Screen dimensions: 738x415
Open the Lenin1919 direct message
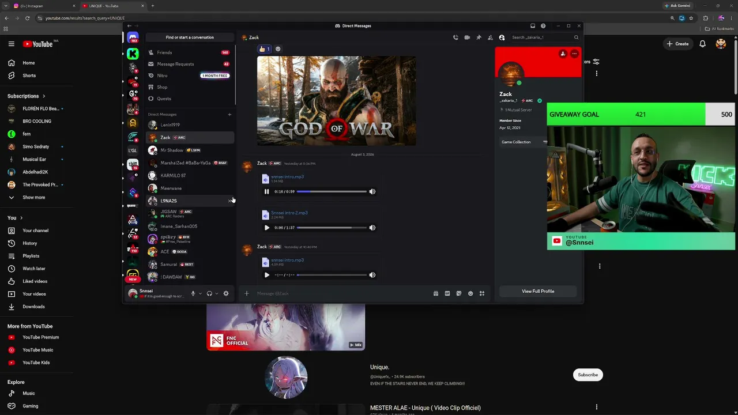point(190,124)
